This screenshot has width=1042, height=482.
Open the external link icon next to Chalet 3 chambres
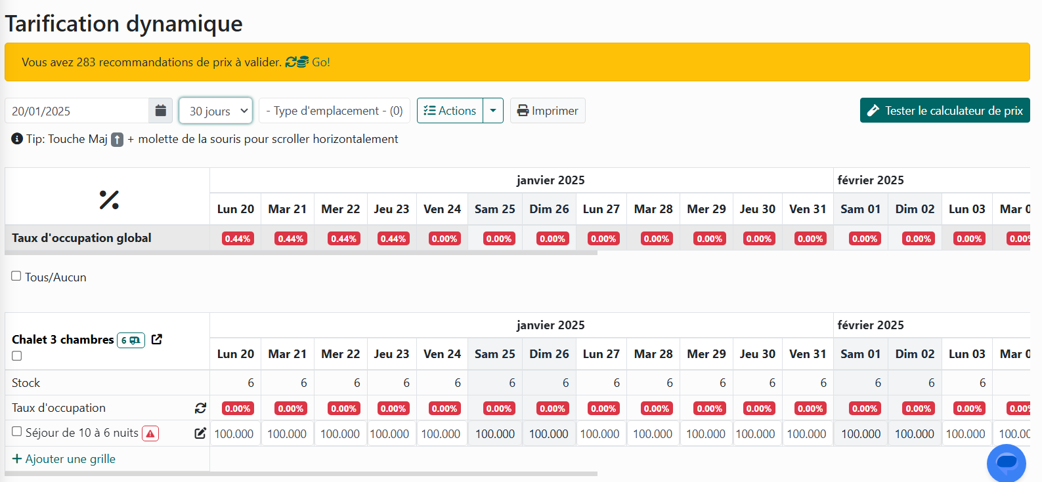tap(157, 340)
